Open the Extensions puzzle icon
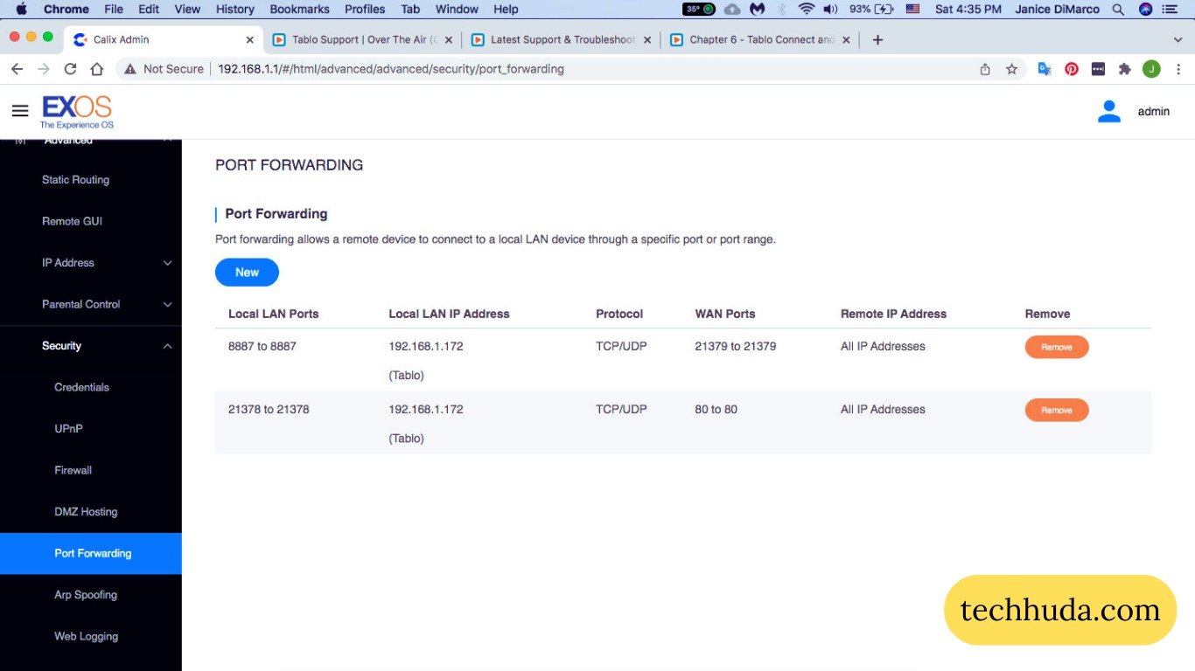Image resolution: width=1195 pixels, height=671 pixels. click(1125, 69)
